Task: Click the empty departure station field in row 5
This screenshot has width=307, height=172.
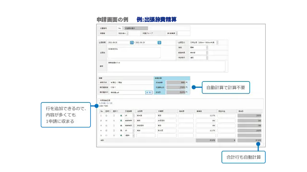Action: coord(146,135)
